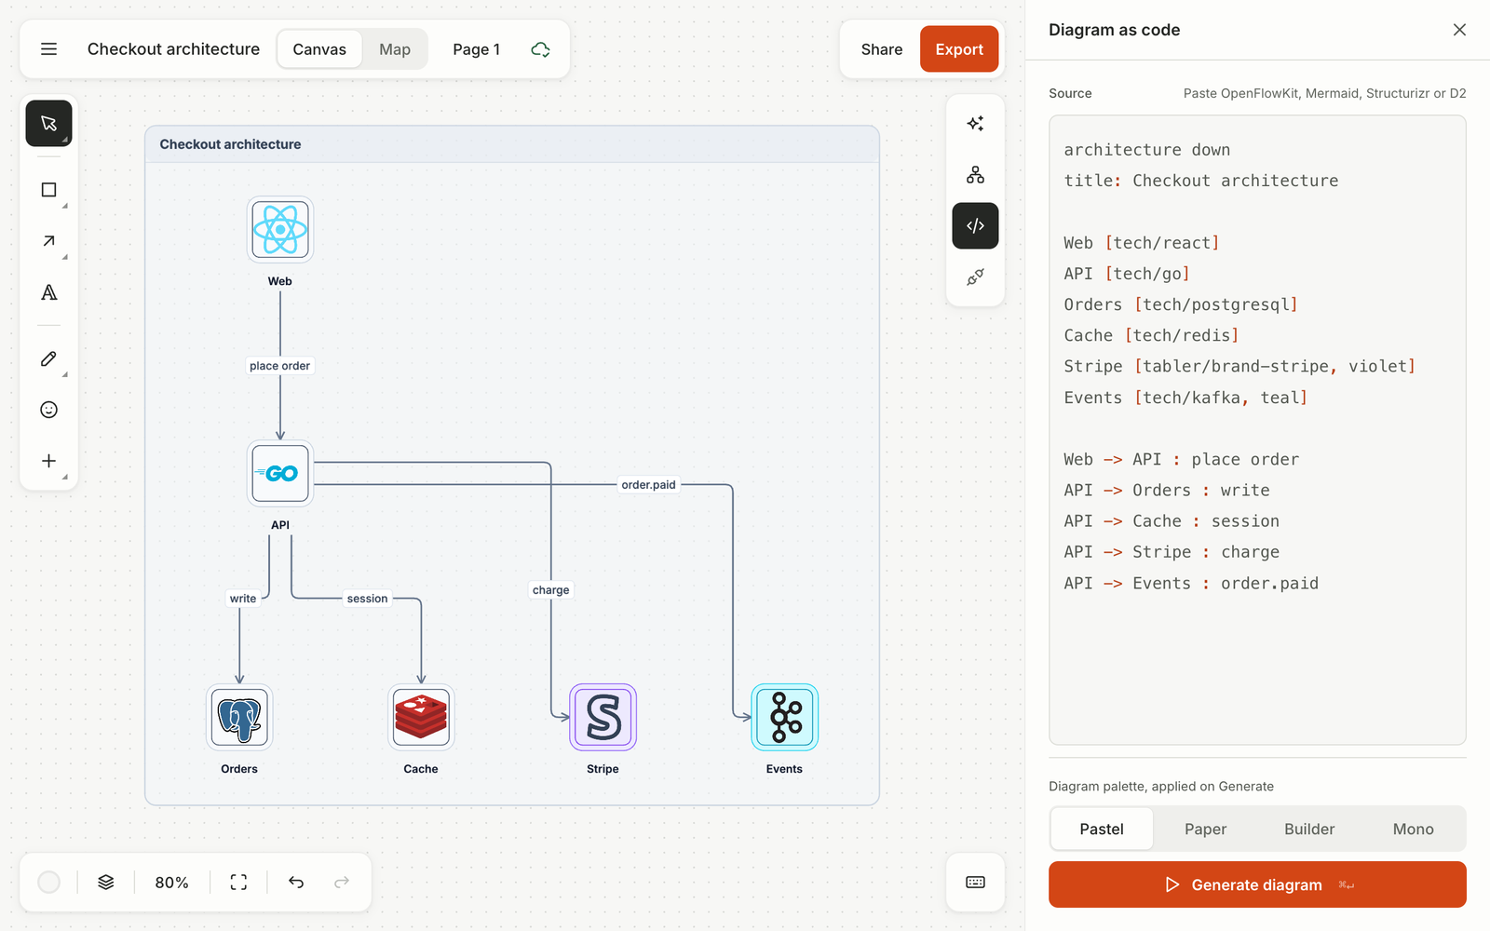The image size is (1490, 931).
Task: Activate the text tool
Action: click(x=48, y=292)
